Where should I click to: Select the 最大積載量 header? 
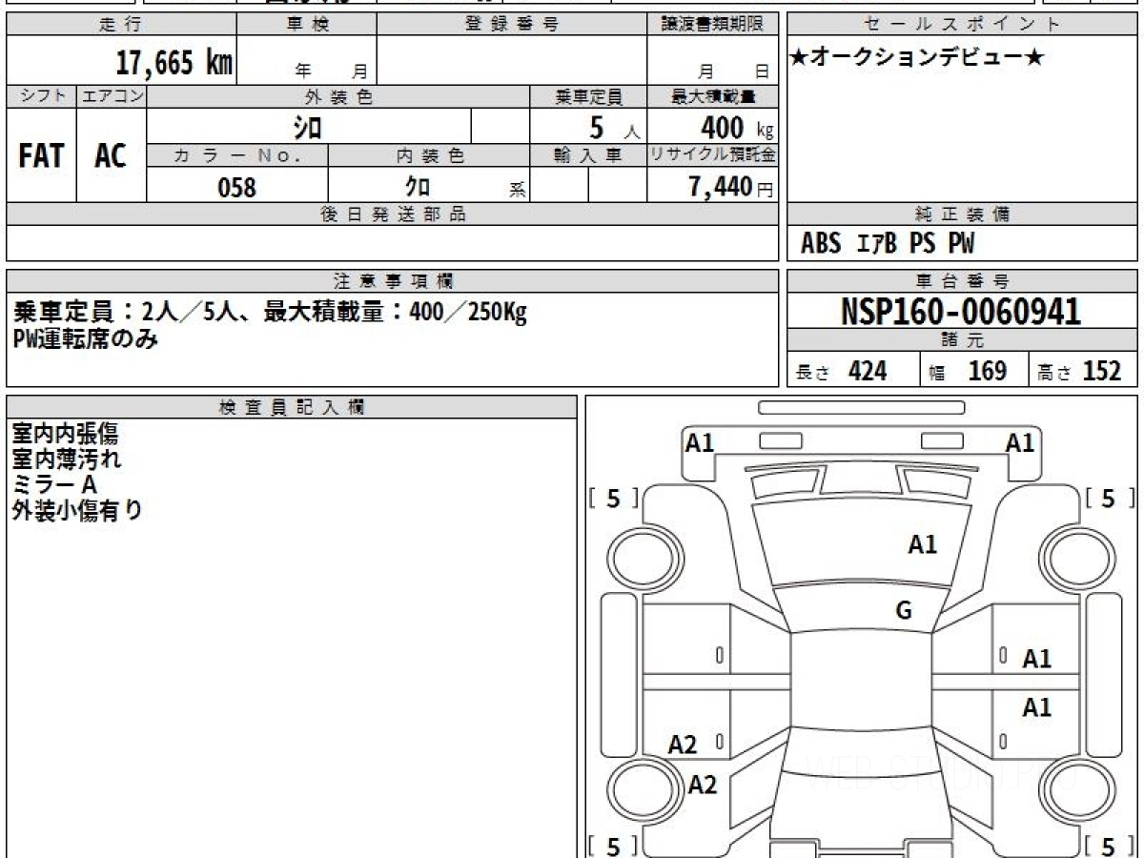(713, 96)
